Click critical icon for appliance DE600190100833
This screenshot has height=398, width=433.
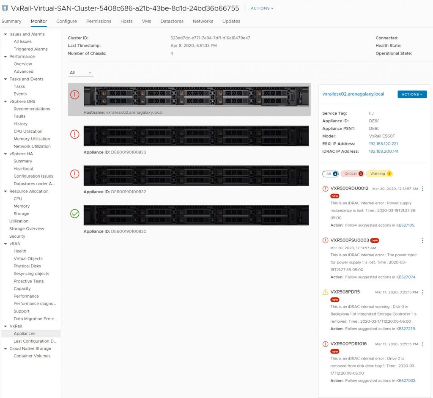[x=74, y=134]
